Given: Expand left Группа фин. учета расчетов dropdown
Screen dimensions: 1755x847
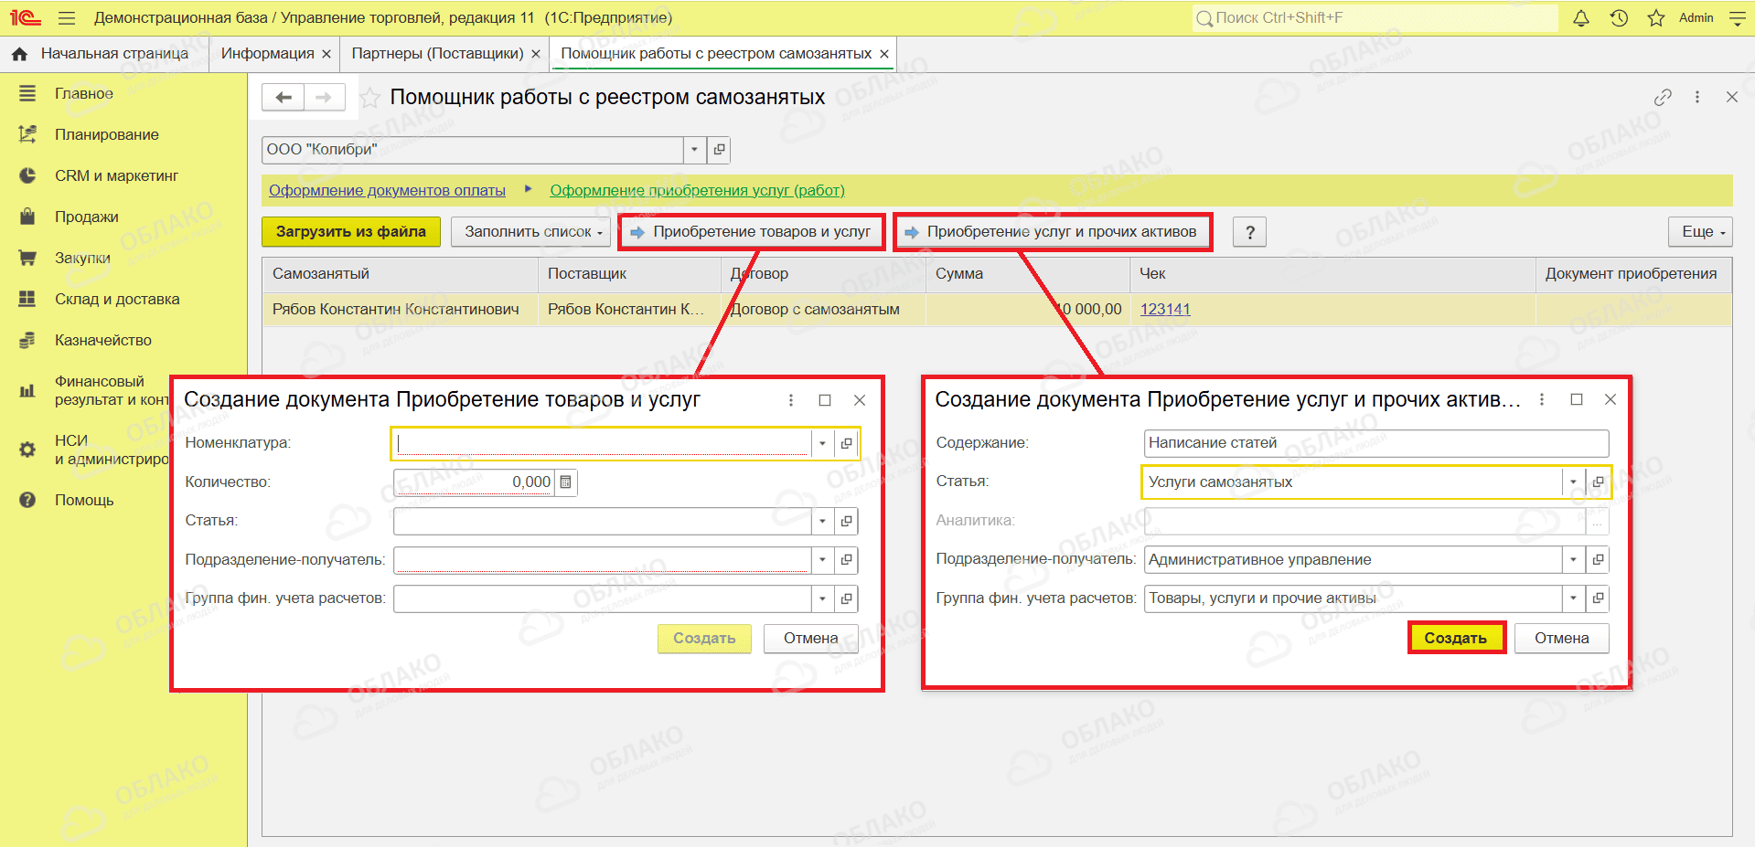Looking at the screenshot, I should [x=822, y=598].
